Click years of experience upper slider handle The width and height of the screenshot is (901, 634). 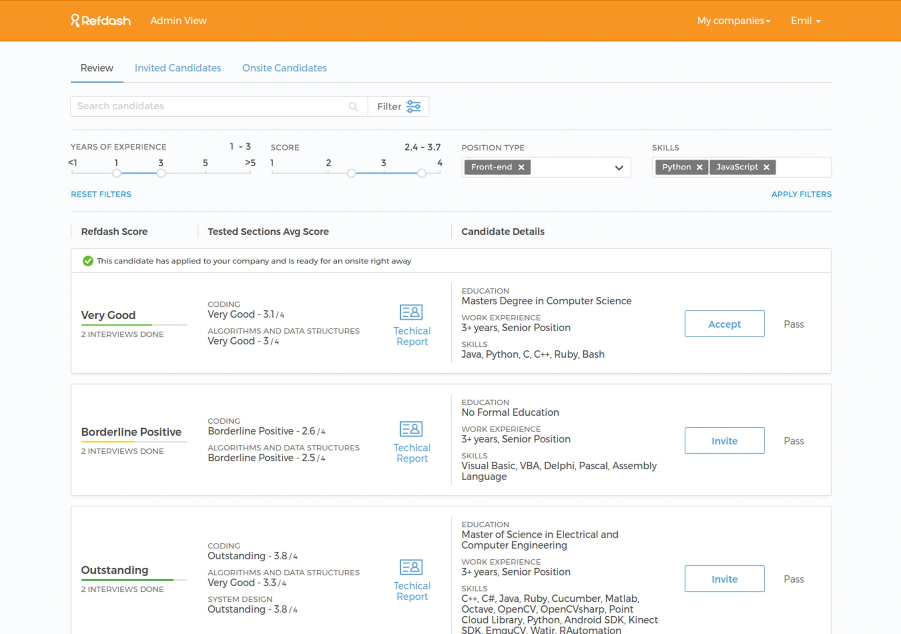(x=161, y=173)
